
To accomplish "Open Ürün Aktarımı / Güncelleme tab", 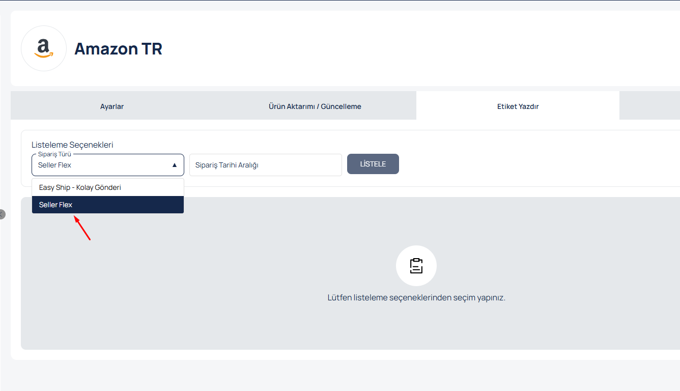I will 315,106.
